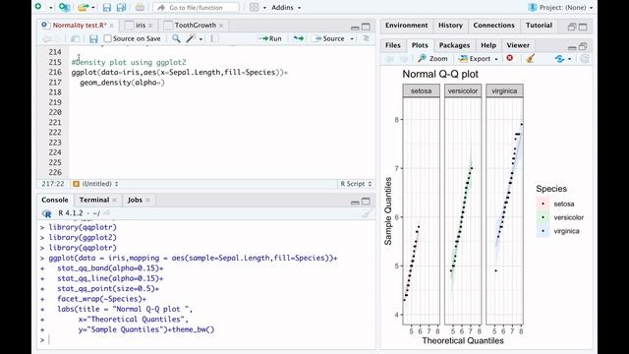Click the Source button
Image resolution: width=629 pixels, height=354 pixels.
(x=330, y=38)
